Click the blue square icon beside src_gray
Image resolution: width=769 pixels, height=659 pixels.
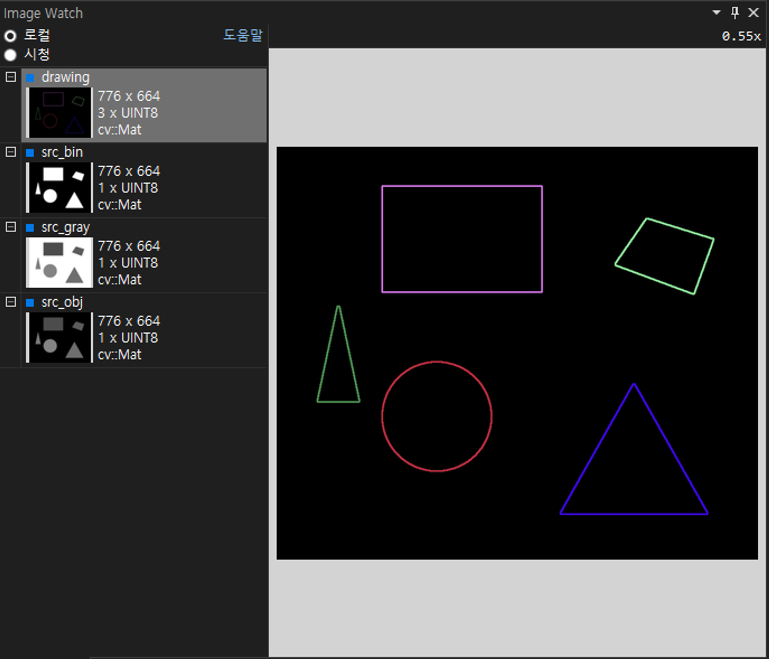pos(30,227)
